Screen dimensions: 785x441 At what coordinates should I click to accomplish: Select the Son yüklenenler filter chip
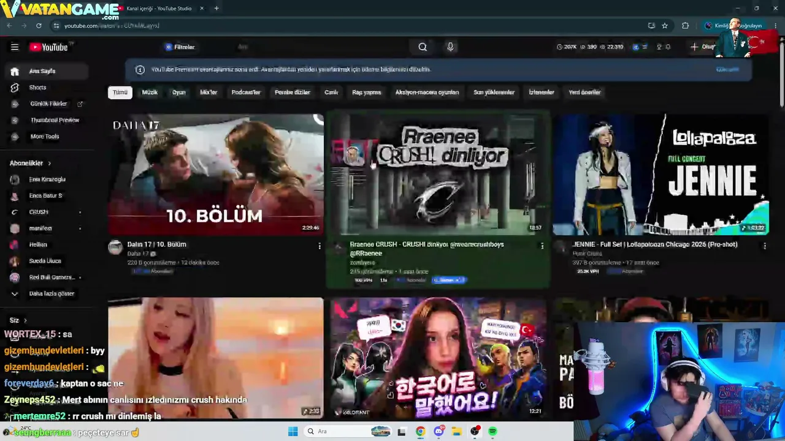[x=494, y=92]
